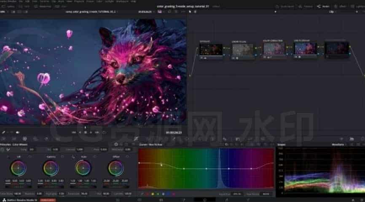Toggle the OpenFX panel

340,6
